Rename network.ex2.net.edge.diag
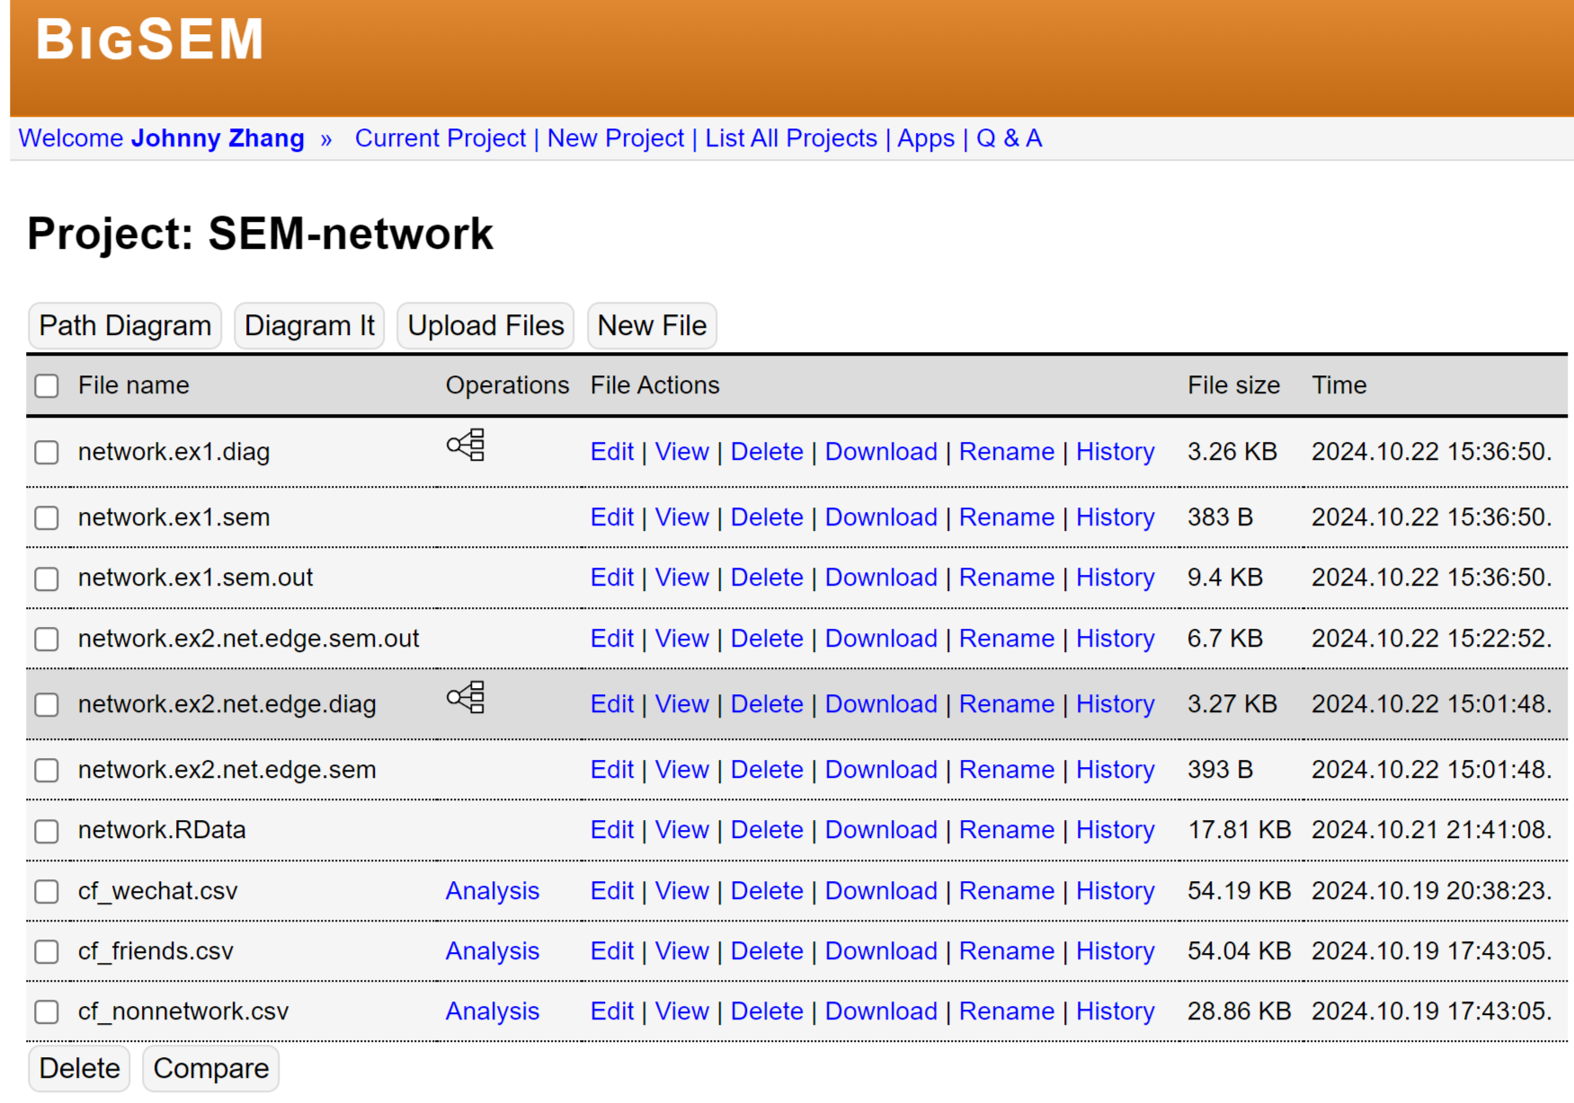Viewport: 1574px width, 1103px height. [x=1007, y=703]
